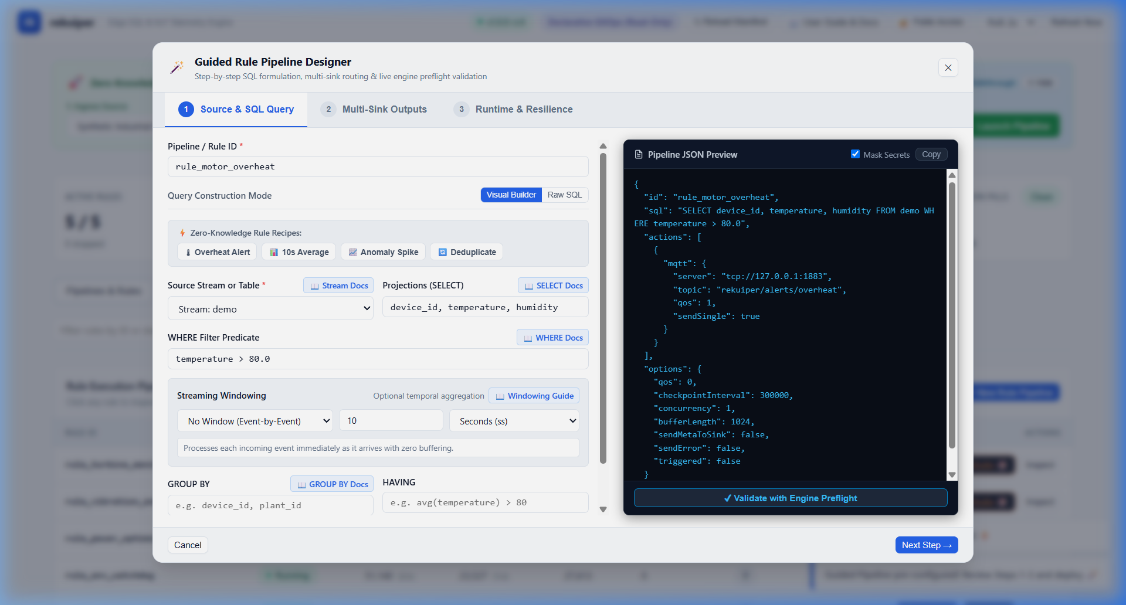Click the Windowing Guide book icon
The height and width of the screenshot is (605, 1126).
point(500,396)
